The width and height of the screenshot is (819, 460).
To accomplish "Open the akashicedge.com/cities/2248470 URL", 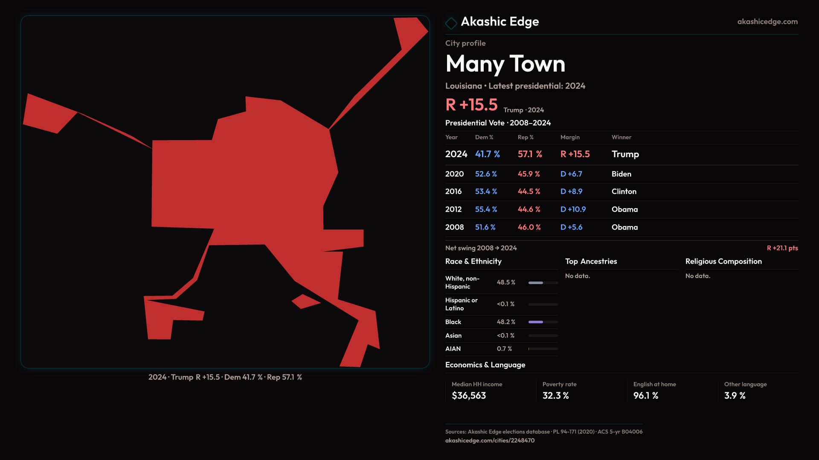I will coord(489,440).
